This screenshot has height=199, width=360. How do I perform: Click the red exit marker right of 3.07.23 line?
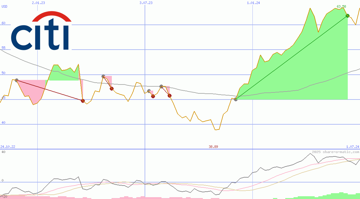point(153,96)
